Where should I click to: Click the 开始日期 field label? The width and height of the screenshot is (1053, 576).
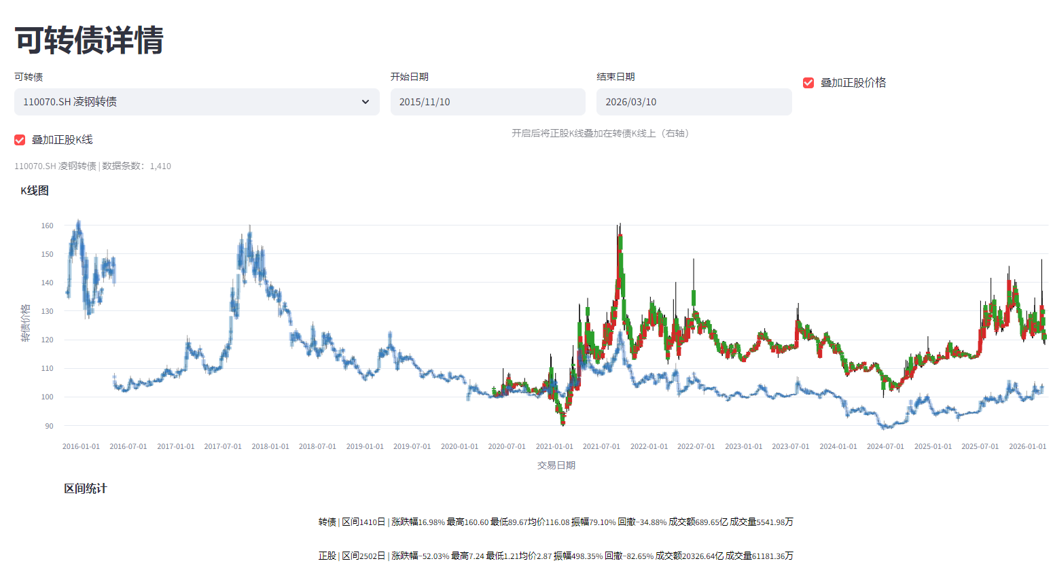pyautogui.click(x=410, y=77)
